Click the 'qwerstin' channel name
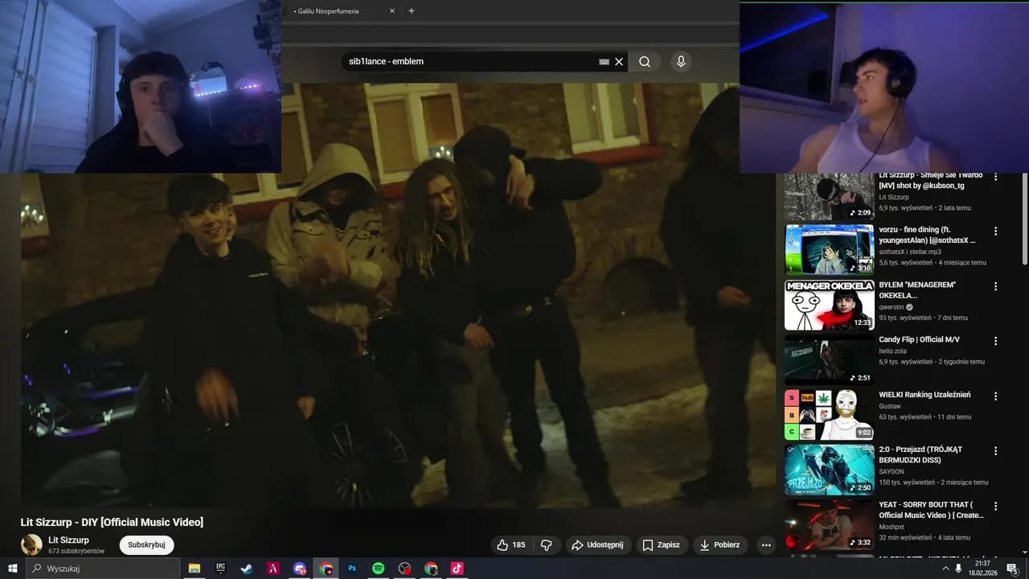Viewport: 1029px width, 579px height. tap(892, 307)
